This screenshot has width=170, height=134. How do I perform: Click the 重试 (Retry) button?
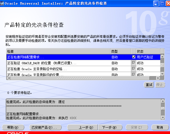tap(149, 85)
